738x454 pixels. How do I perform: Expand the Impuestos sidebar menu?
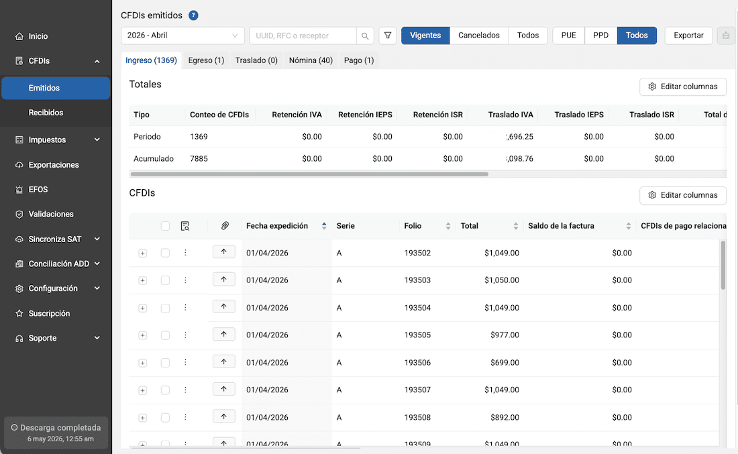97,139
